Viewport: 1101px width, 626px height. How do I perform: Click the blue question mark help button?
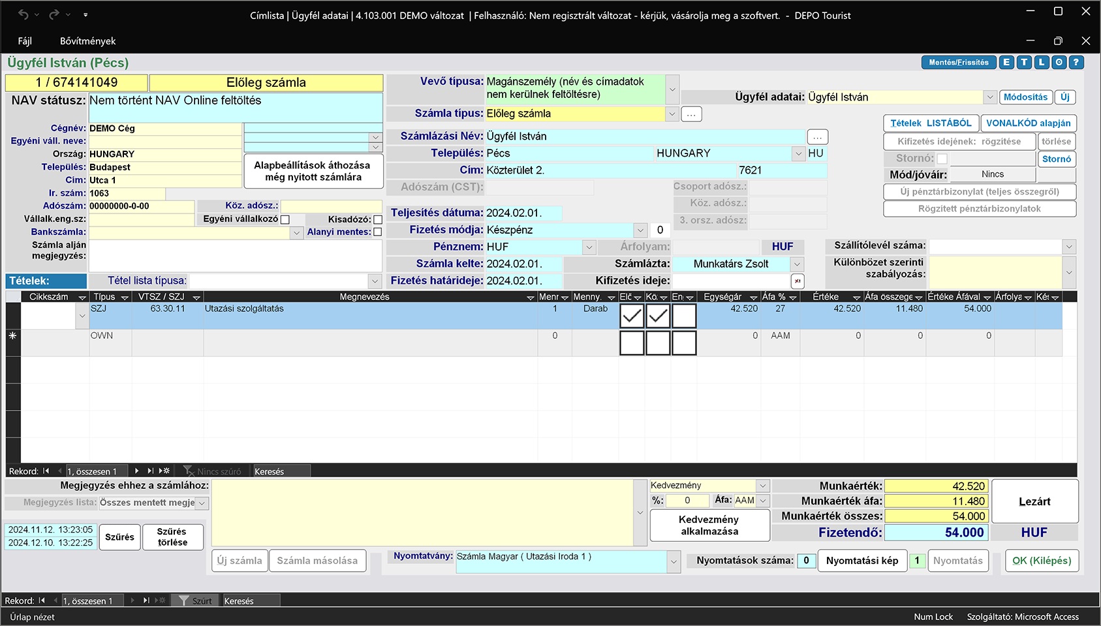click(x=1076, y=63)
